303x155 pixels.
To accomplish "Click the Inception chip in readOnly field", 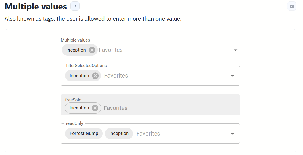I will (x=119, y=134).
